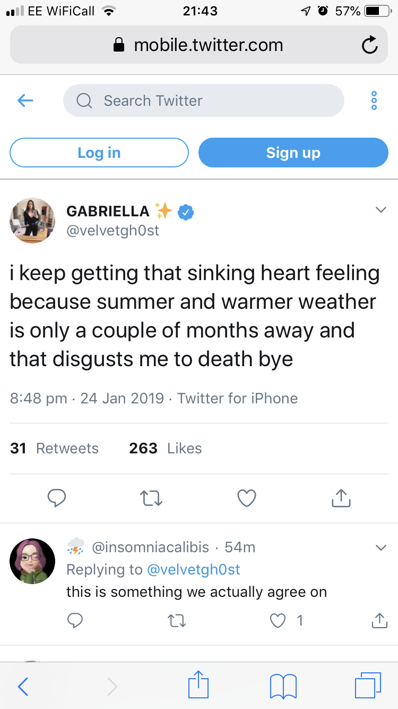Screen dimensions: 398x709
Task: Retweet the reply by @insomniacalibis
Action: [x=177, y=620]
